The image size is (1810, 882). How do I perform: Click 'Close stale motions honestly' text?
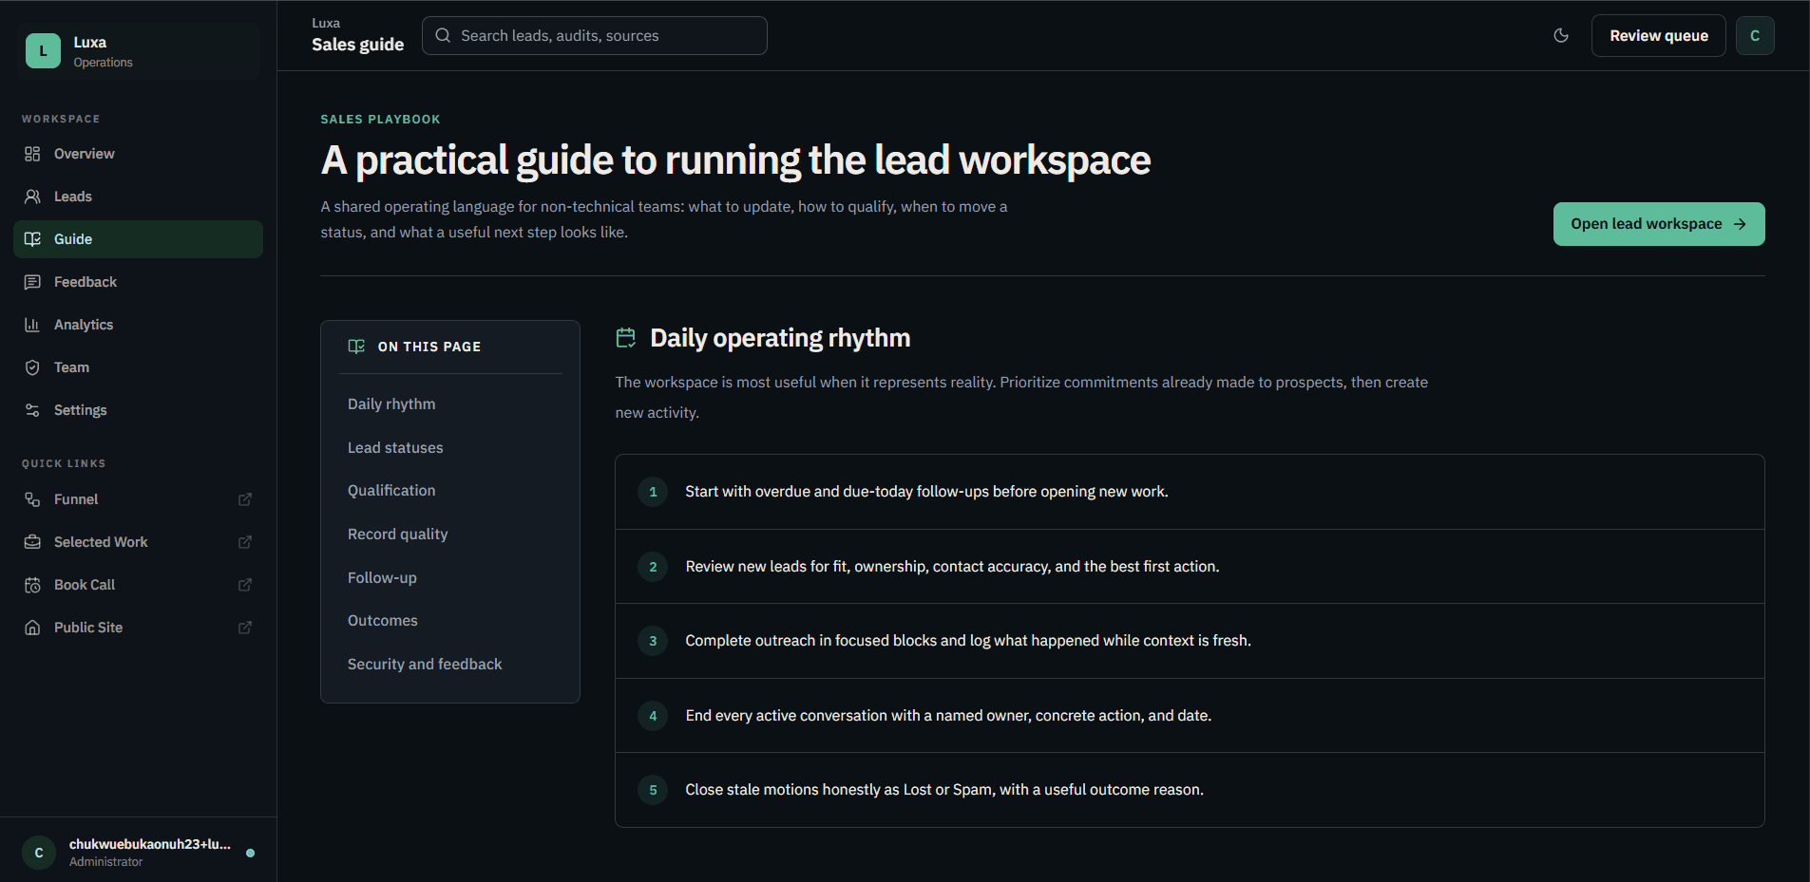(944, 790)
